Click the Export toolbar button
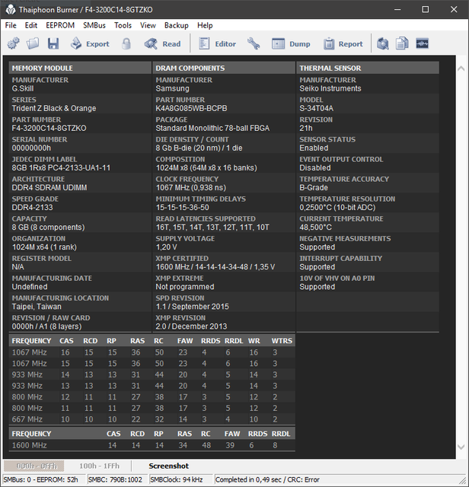Image resolution: width=469 pixels, height=487 pixels. pyautogui.click(x=90, y=44)
